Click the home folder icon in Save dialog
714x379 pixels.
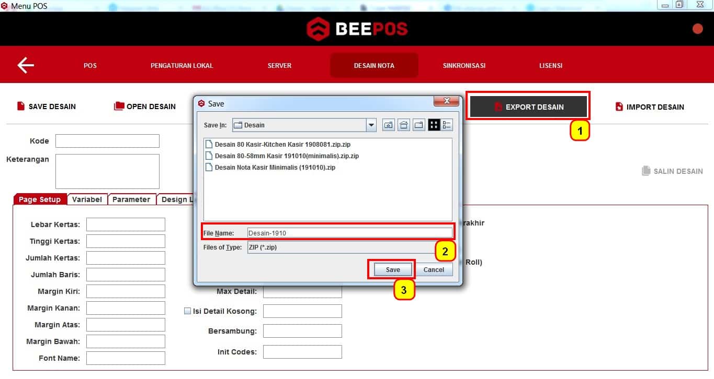click(403, 125)
